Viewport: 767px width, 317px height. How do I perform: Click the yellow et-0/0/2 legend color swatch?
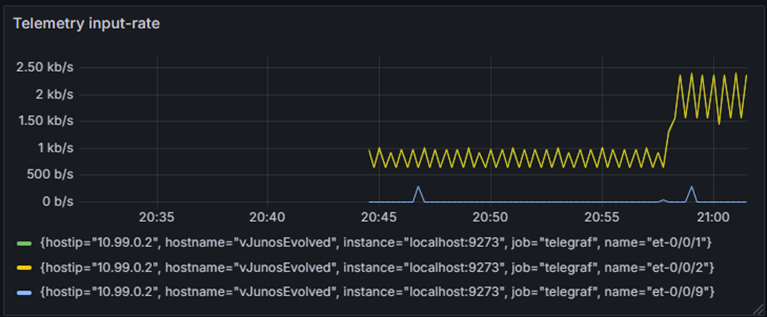tap(24, 268)
